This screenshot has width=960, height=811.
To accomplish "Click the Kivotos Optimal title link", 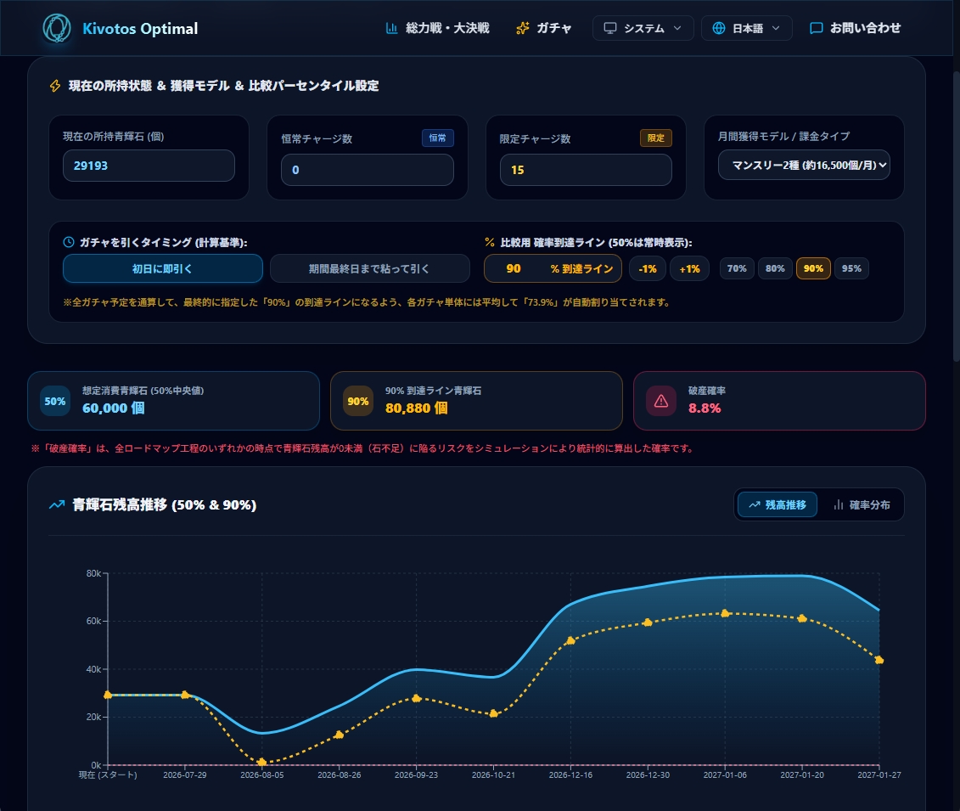I will click(140, 29).
